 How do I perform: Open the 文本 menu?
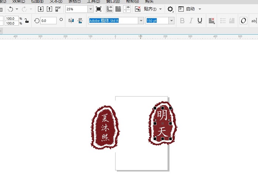click(56, 1)
